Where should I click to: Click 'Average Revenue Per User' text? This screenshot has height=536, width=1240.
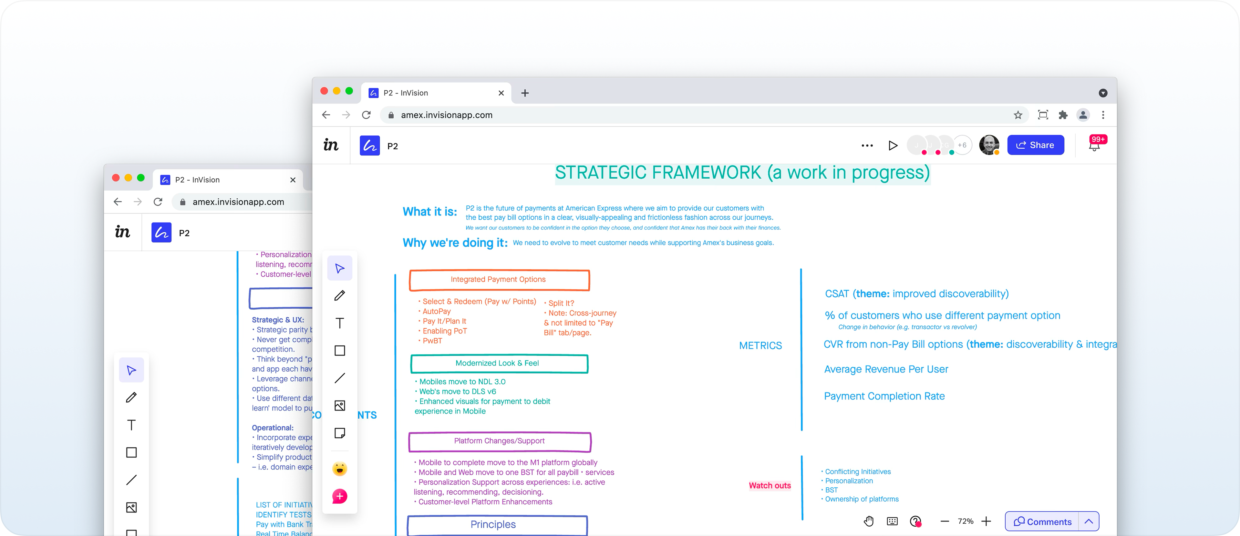click(x=886, y=369)
